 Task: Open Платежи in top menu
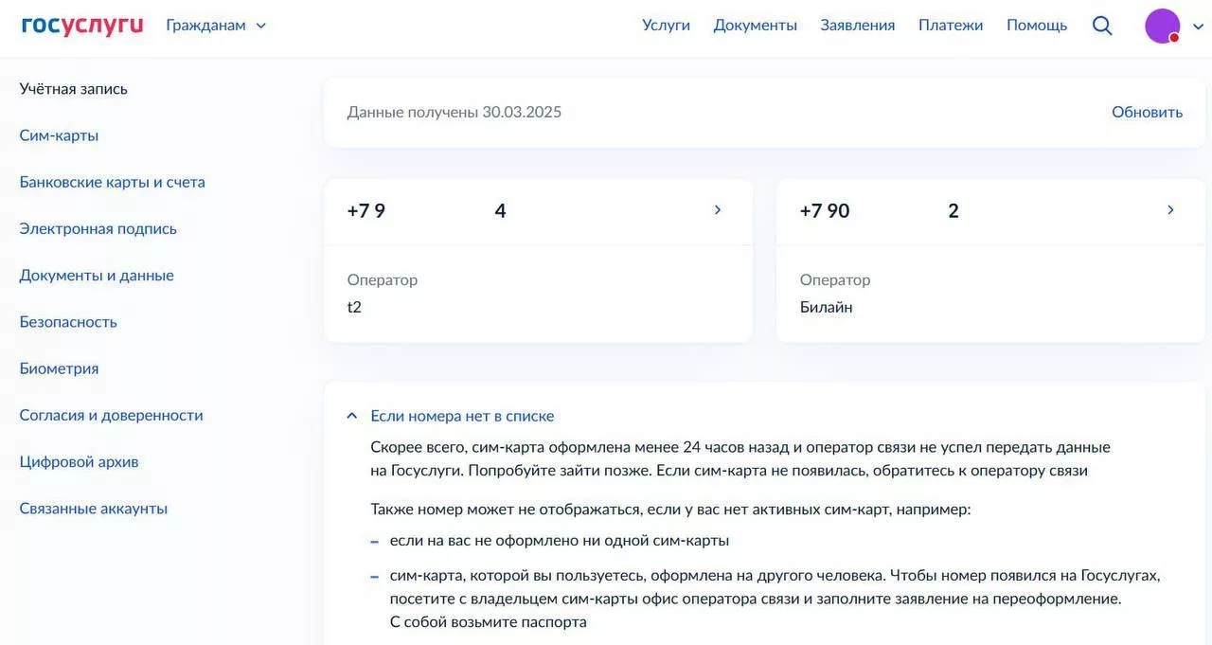click(950, 26)
